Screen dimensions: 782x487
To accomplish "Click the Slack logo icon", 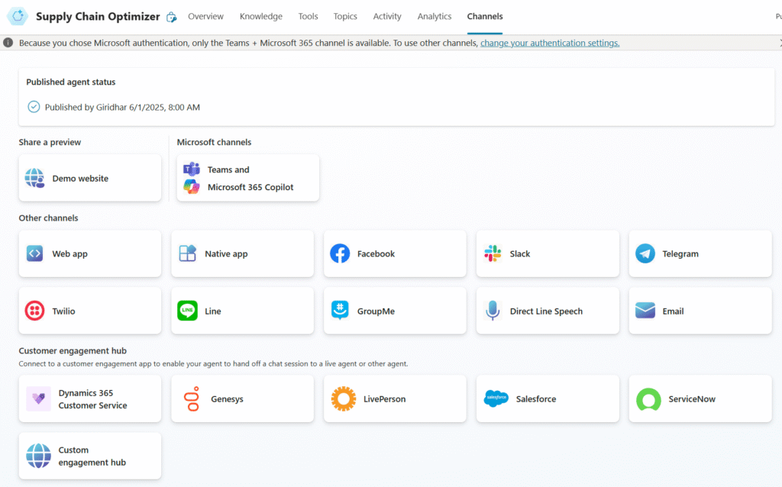I will [x=493, y=253].
